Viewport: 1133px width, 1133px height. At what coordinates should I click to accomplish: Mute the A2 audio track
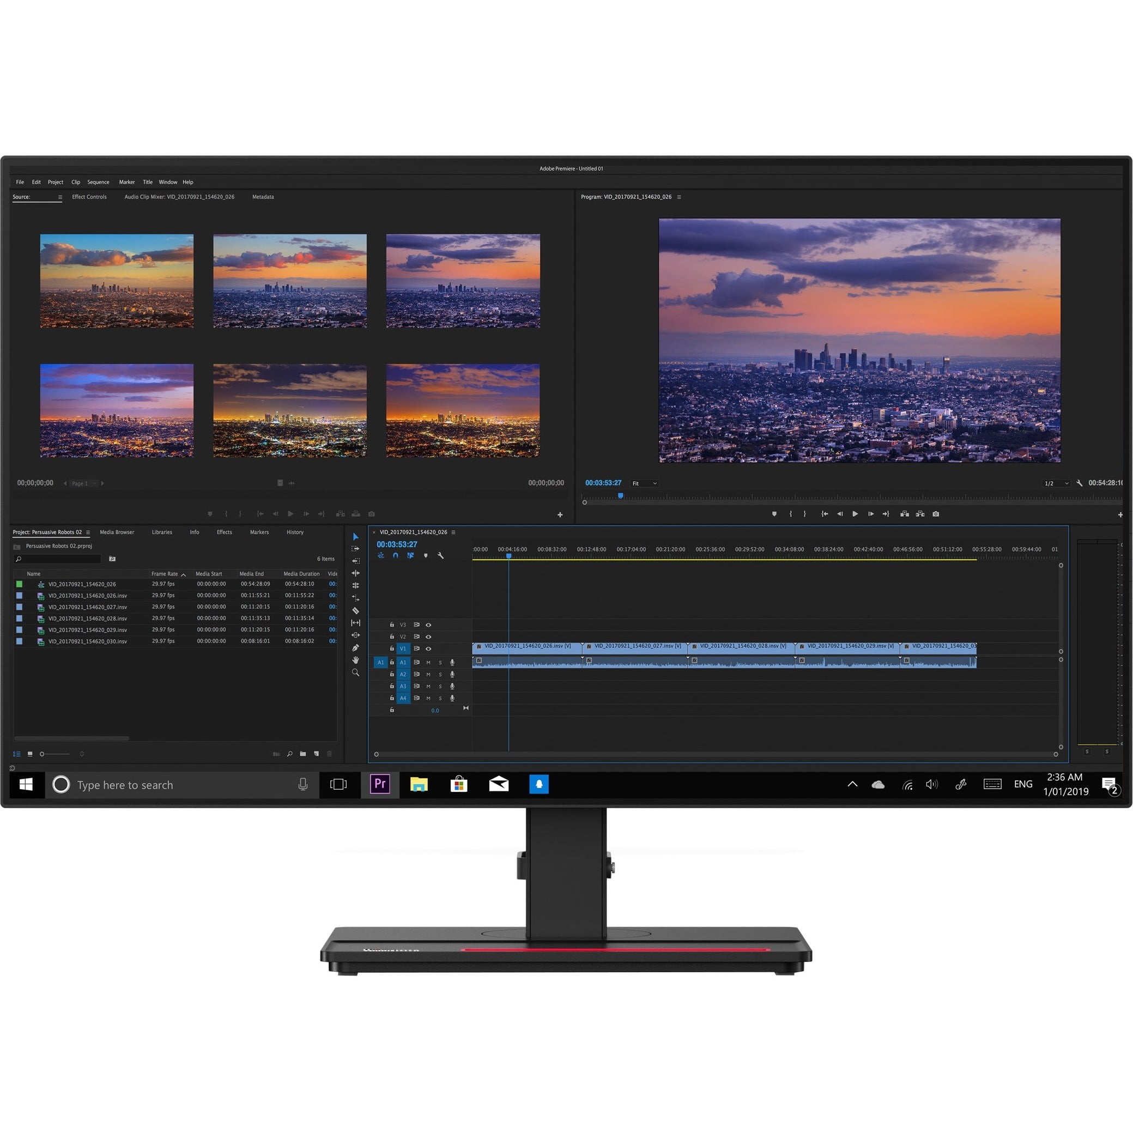(429, 675)
